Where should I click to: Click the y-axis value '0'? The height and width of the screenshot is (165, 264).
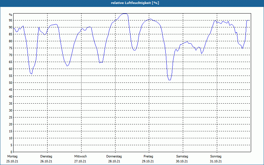12,152
